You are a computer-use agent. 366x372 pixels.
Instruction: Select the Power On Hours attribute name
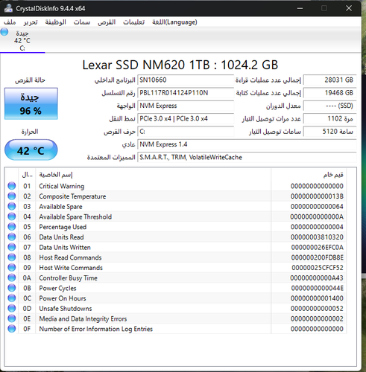click(x=63, y=298)
